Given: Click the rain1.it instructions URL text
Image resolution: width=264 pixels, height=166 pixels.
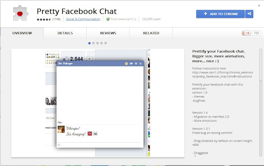Looking at the screenshot, I should [222, 74].
